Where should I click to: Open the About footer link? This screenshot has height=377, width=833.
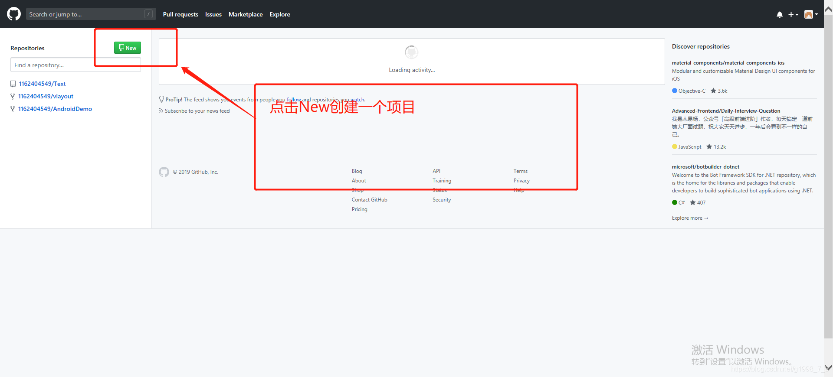click(x=359, y=181)
